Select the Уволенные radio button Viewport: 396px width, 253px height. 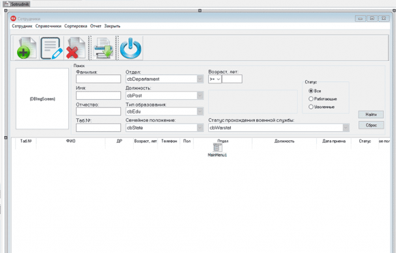(311, 107)
